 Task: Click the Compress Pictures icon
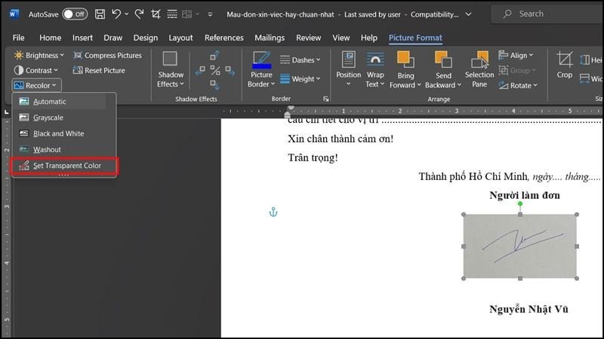(78, 55)
